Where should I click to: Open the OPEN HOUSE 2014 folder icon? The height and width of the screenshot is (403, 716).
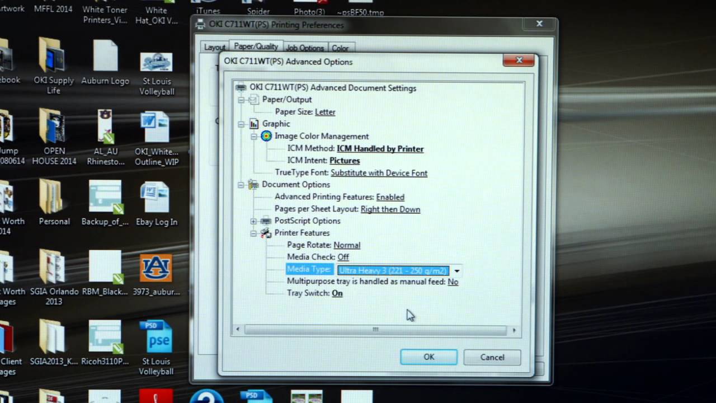point(53,126)
